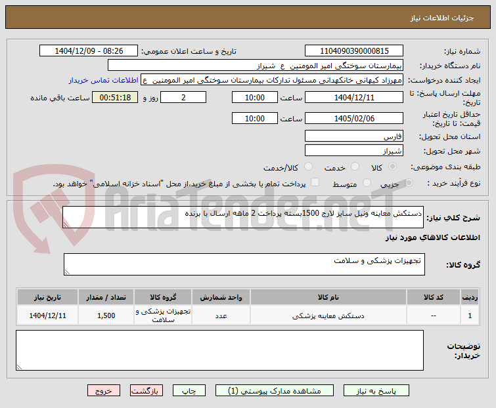The image size is (496, 408).
Task: Click the quantity cell 1,500
Action: click(106, 316)
